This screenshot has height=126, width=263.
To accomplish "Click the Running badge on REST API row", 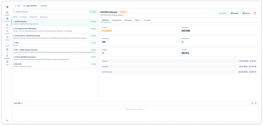I will pyautogui.click(x=93, y=64).
